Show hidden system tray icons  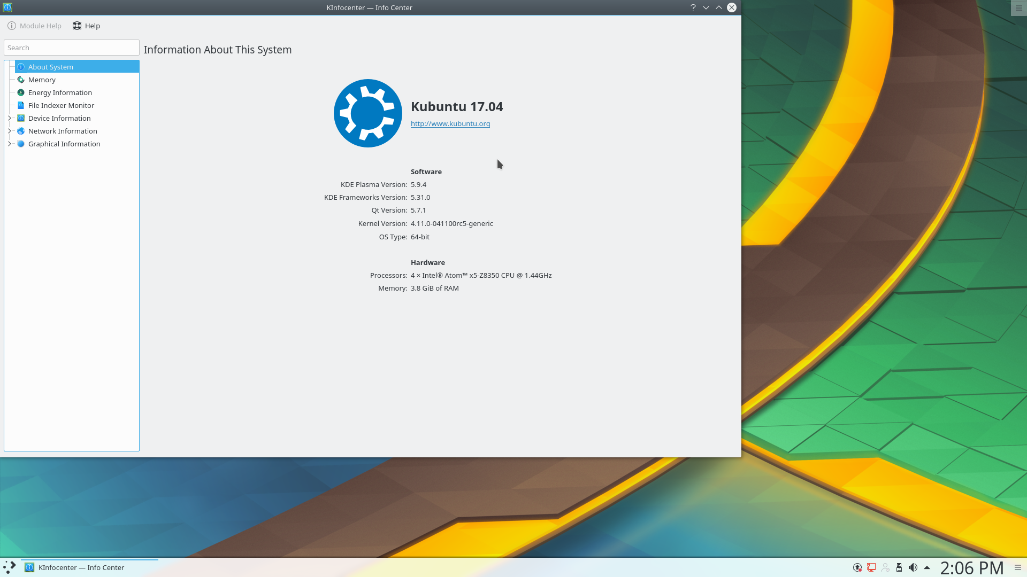pyautogui.click(x=927, y=567)
